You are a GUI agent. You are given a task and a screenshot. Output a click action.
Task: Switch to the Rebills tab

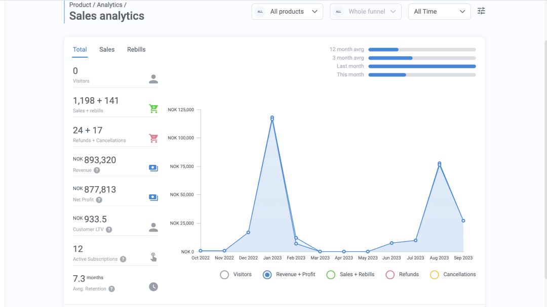(x=136, y=50)
